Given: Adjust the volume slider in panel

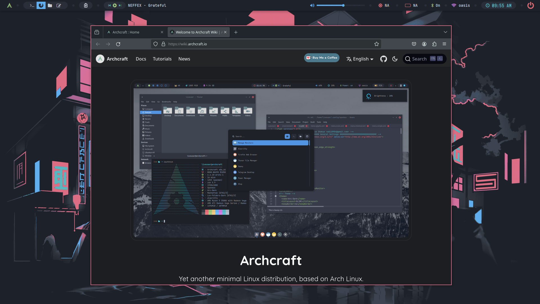Looking at the screenshot, I should (343, 5).
